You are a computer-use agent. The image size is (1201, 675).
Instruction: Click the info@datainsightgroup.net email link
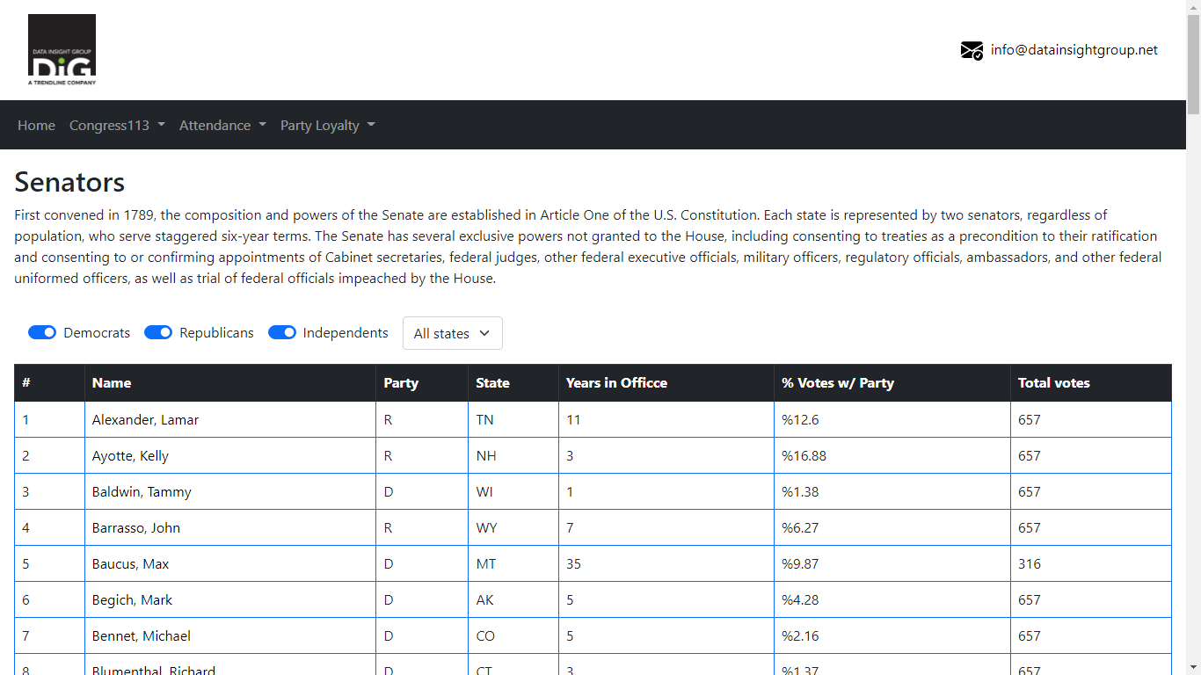(x=1074, y=49)
